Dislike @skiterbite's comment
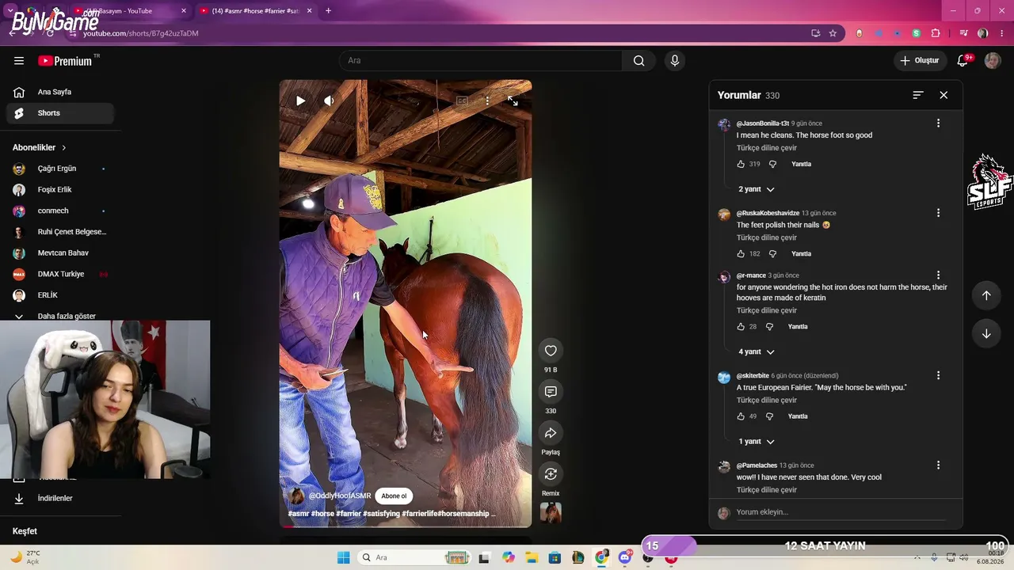1014x570 pixels. pyautogui.click(x=769, y=416)
